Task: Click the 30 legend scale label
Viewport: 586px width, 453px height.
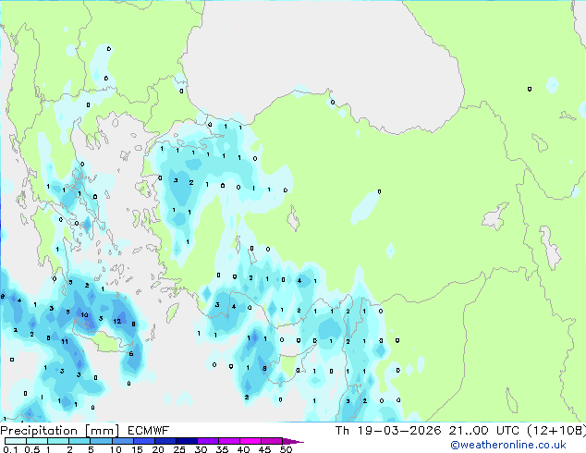Action: point(201,449)
